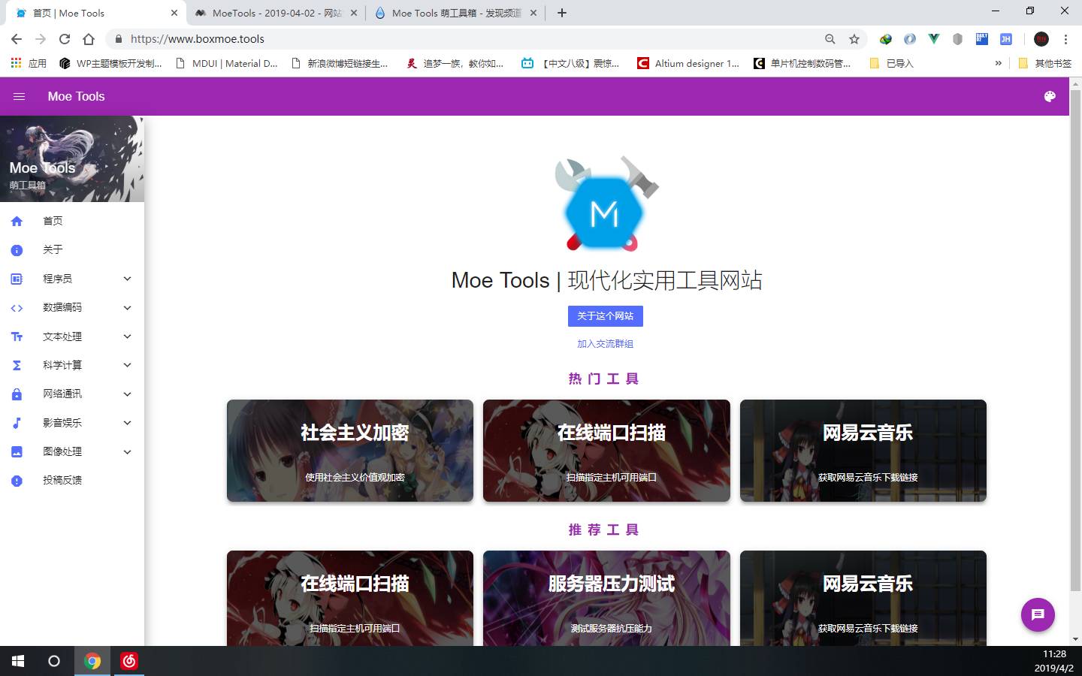Click the 关于这个网站 button
The width and height of the screenshot is (1082, 676).
click(606, 316)
